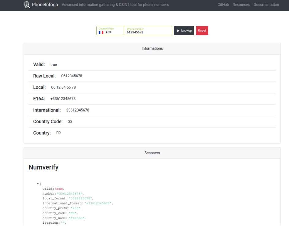Image resolution: width=289 pixels, height=228 pixels.
Task: Select JSON country_code value "FR"
Action: tap(72, 213)
